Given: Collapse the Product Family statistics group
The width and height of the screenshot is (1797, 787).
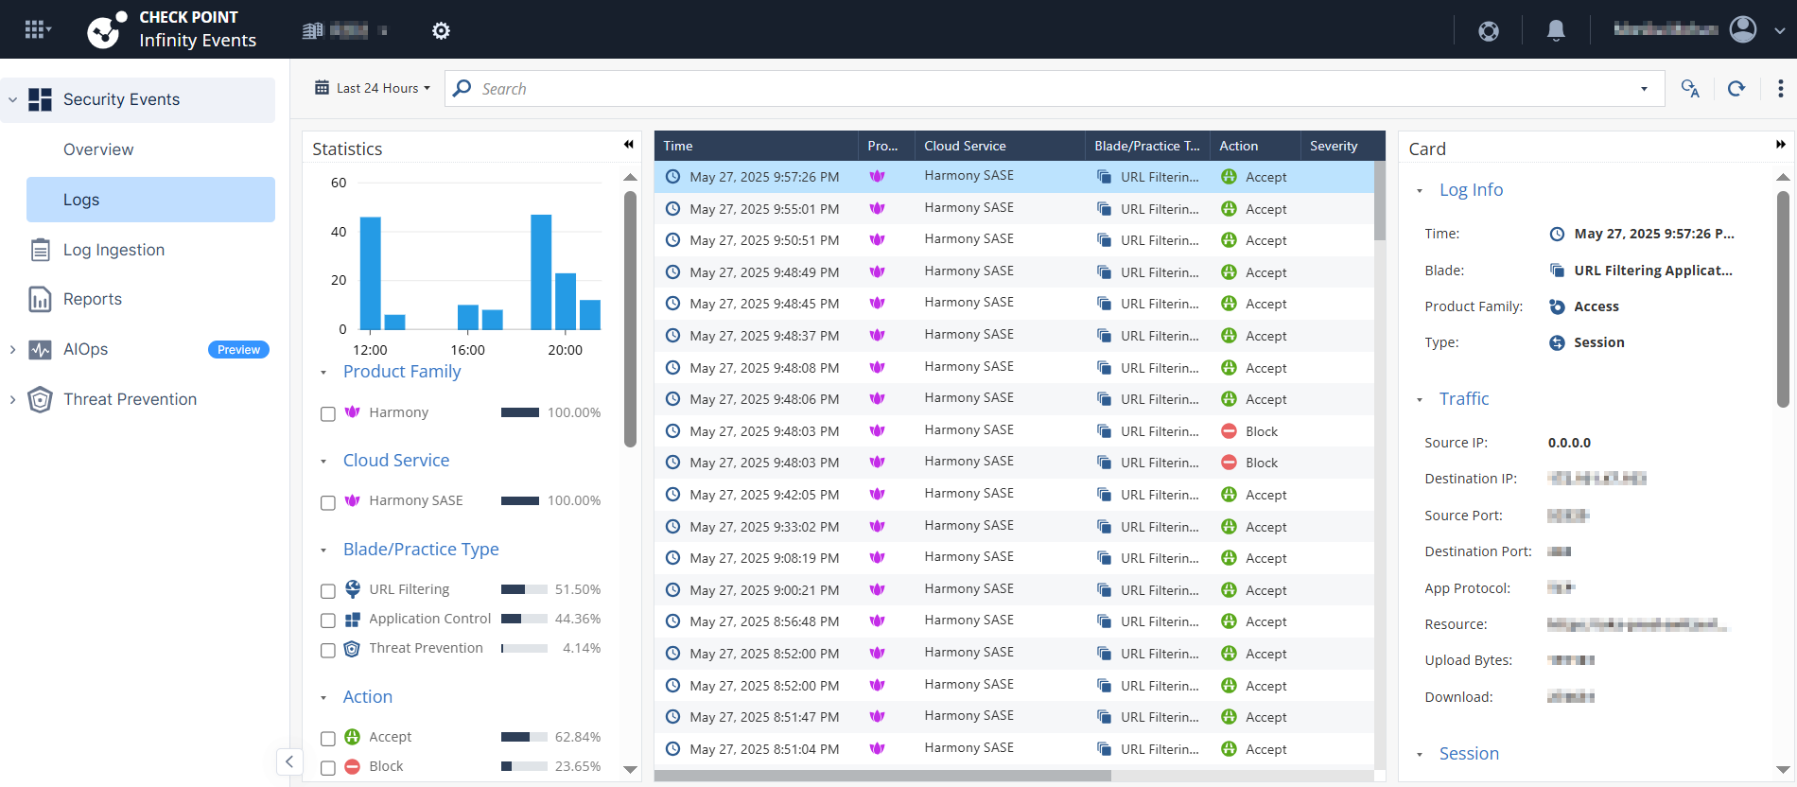Looking at the screenshot, I should click(x=323, y=373).
